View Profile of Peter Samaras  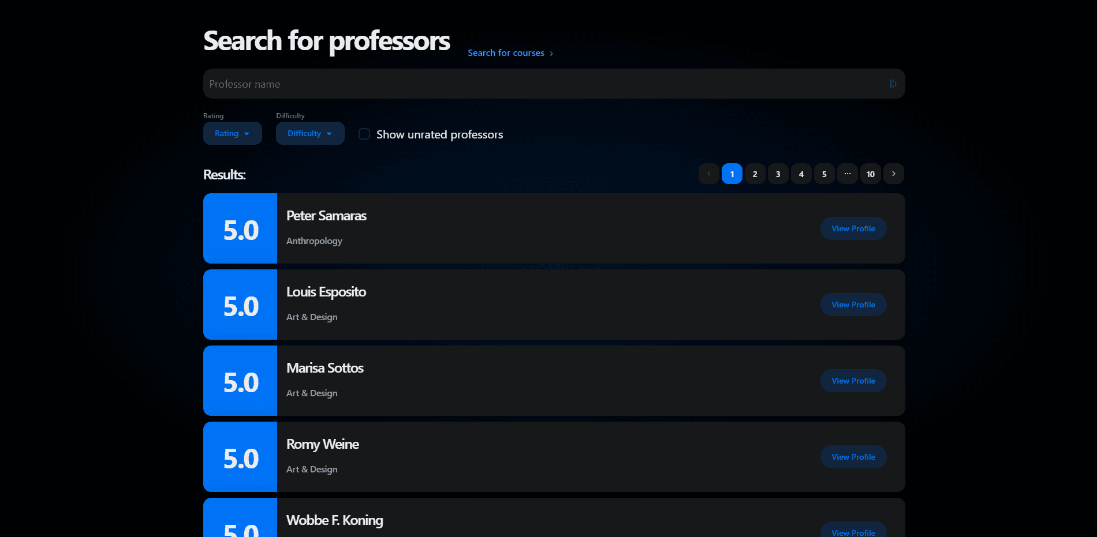tap(853, 228)
